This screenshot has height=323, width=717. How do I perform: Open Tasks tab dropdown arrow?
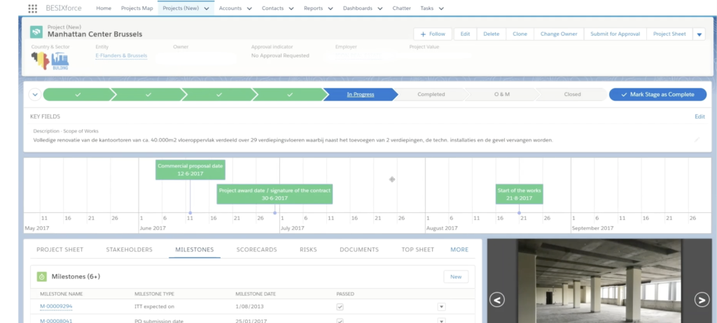441,8
